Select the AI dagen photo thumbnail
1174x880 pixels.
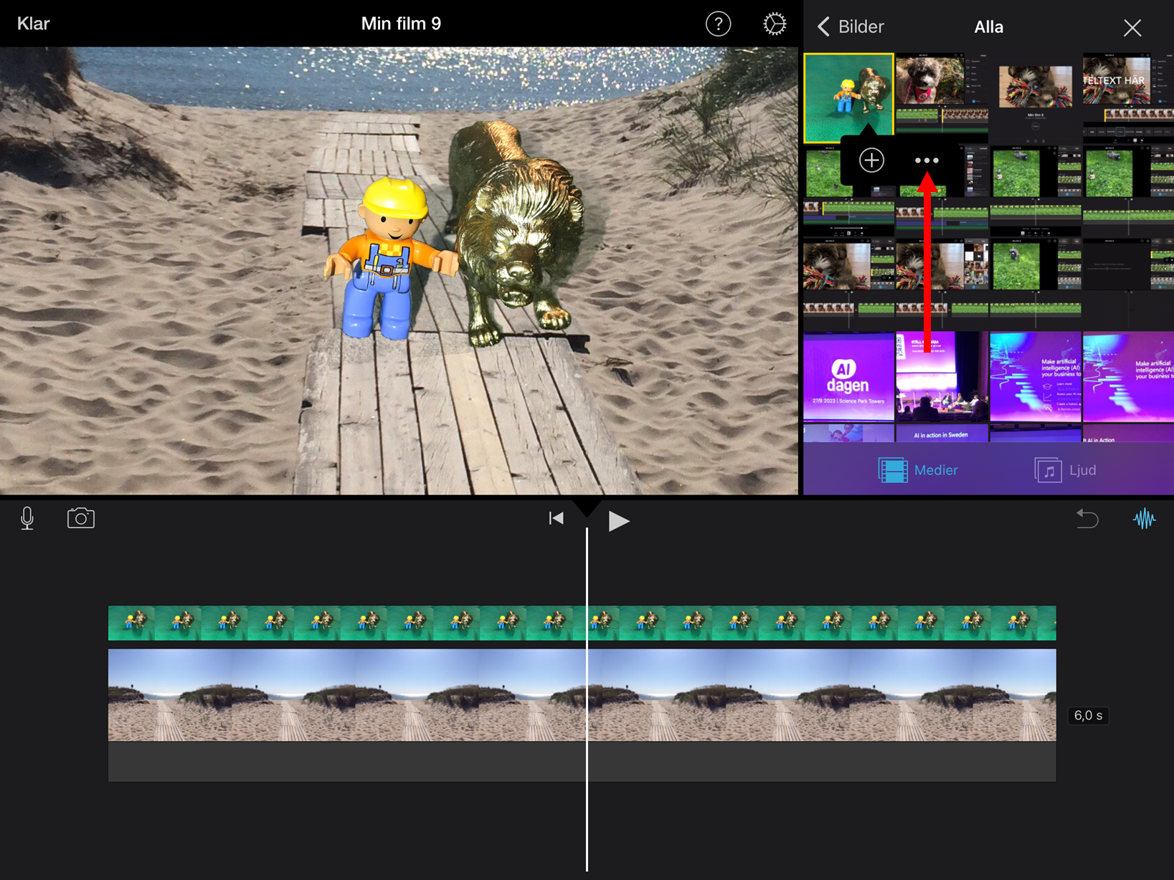tap(848, 377)
